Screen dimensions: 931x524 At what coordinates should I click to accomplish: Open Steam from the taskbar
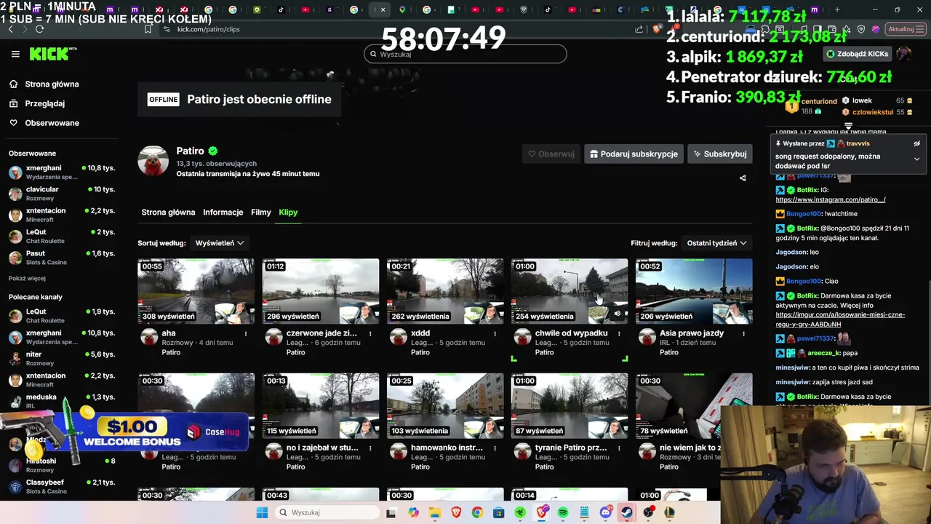pyautogui.click(x=626, y=512)
